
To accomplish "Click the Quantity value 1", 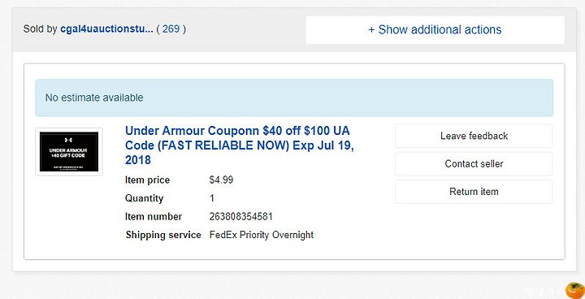I will click(x=212, y=198).
